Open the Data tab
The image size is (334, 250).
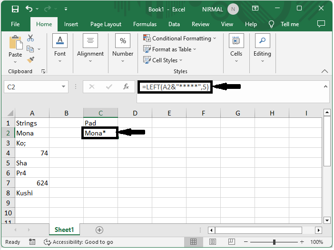[x=174, y=24]
